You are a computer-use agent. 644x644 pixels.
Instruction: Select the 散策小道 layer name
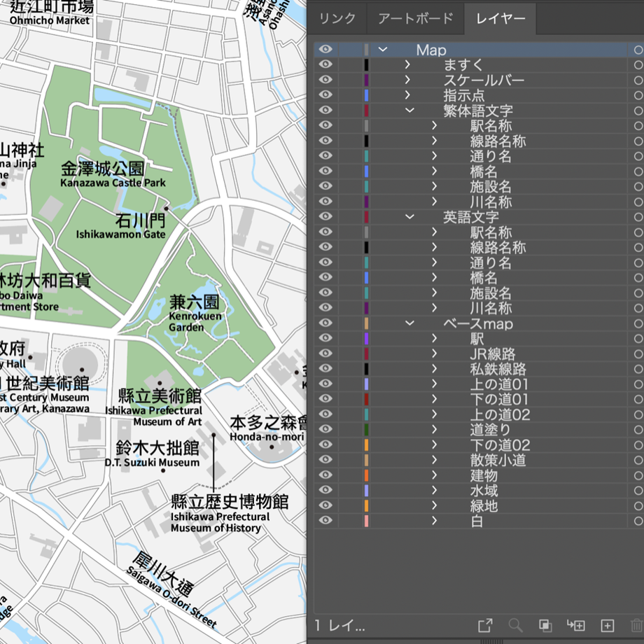pos(498,460)
